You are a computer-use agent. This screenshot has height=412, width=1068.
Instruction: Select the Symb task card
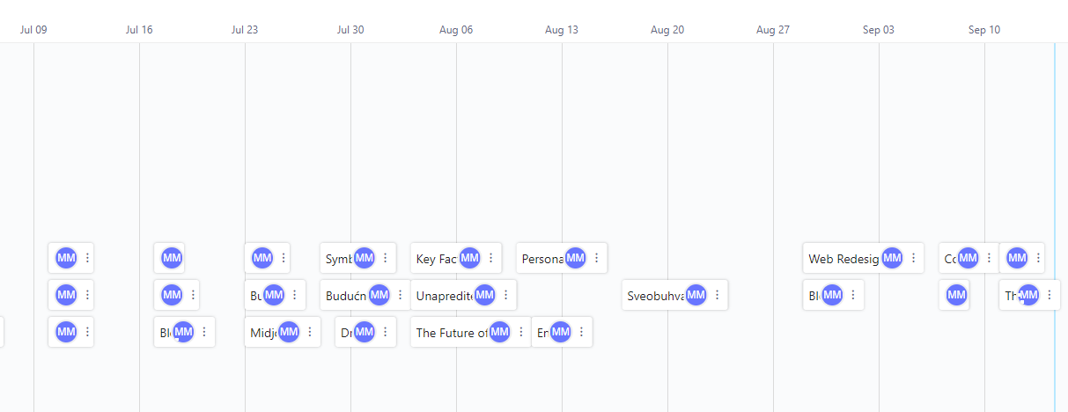[x=358, y=258]
